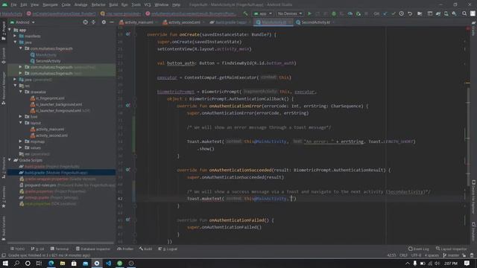Collapse the layout folder
The image size is (477, 268).
click(x=21, y=123)
